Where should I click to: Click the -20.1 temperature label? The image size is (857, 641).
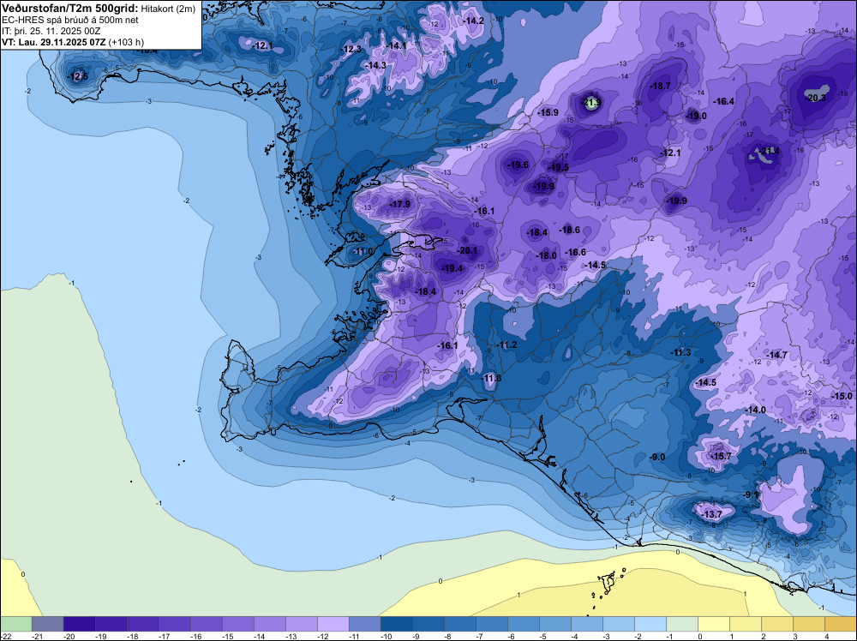click(467, 251)
